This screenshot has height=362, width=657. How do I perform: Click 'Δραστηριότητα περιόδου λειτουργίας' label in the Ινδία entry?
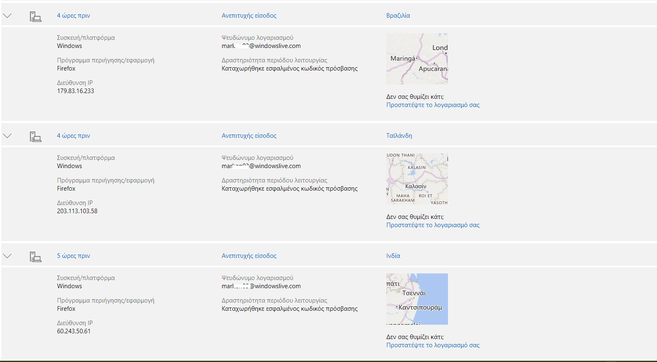pos(274,301)
